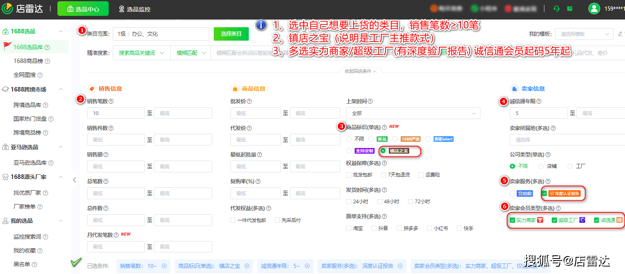Click help icon next to 批发价

[249, 102]
